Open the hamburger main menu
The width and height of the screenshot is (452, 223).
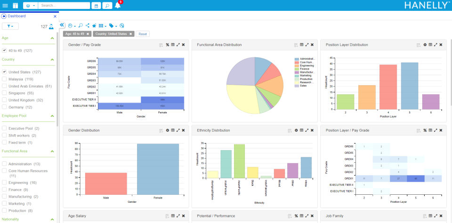tap(5, 6)
